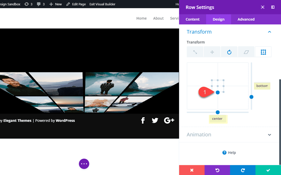Toggle the expand modal fullscreen icon
This screenshot has height=175, width=281.
262,7
